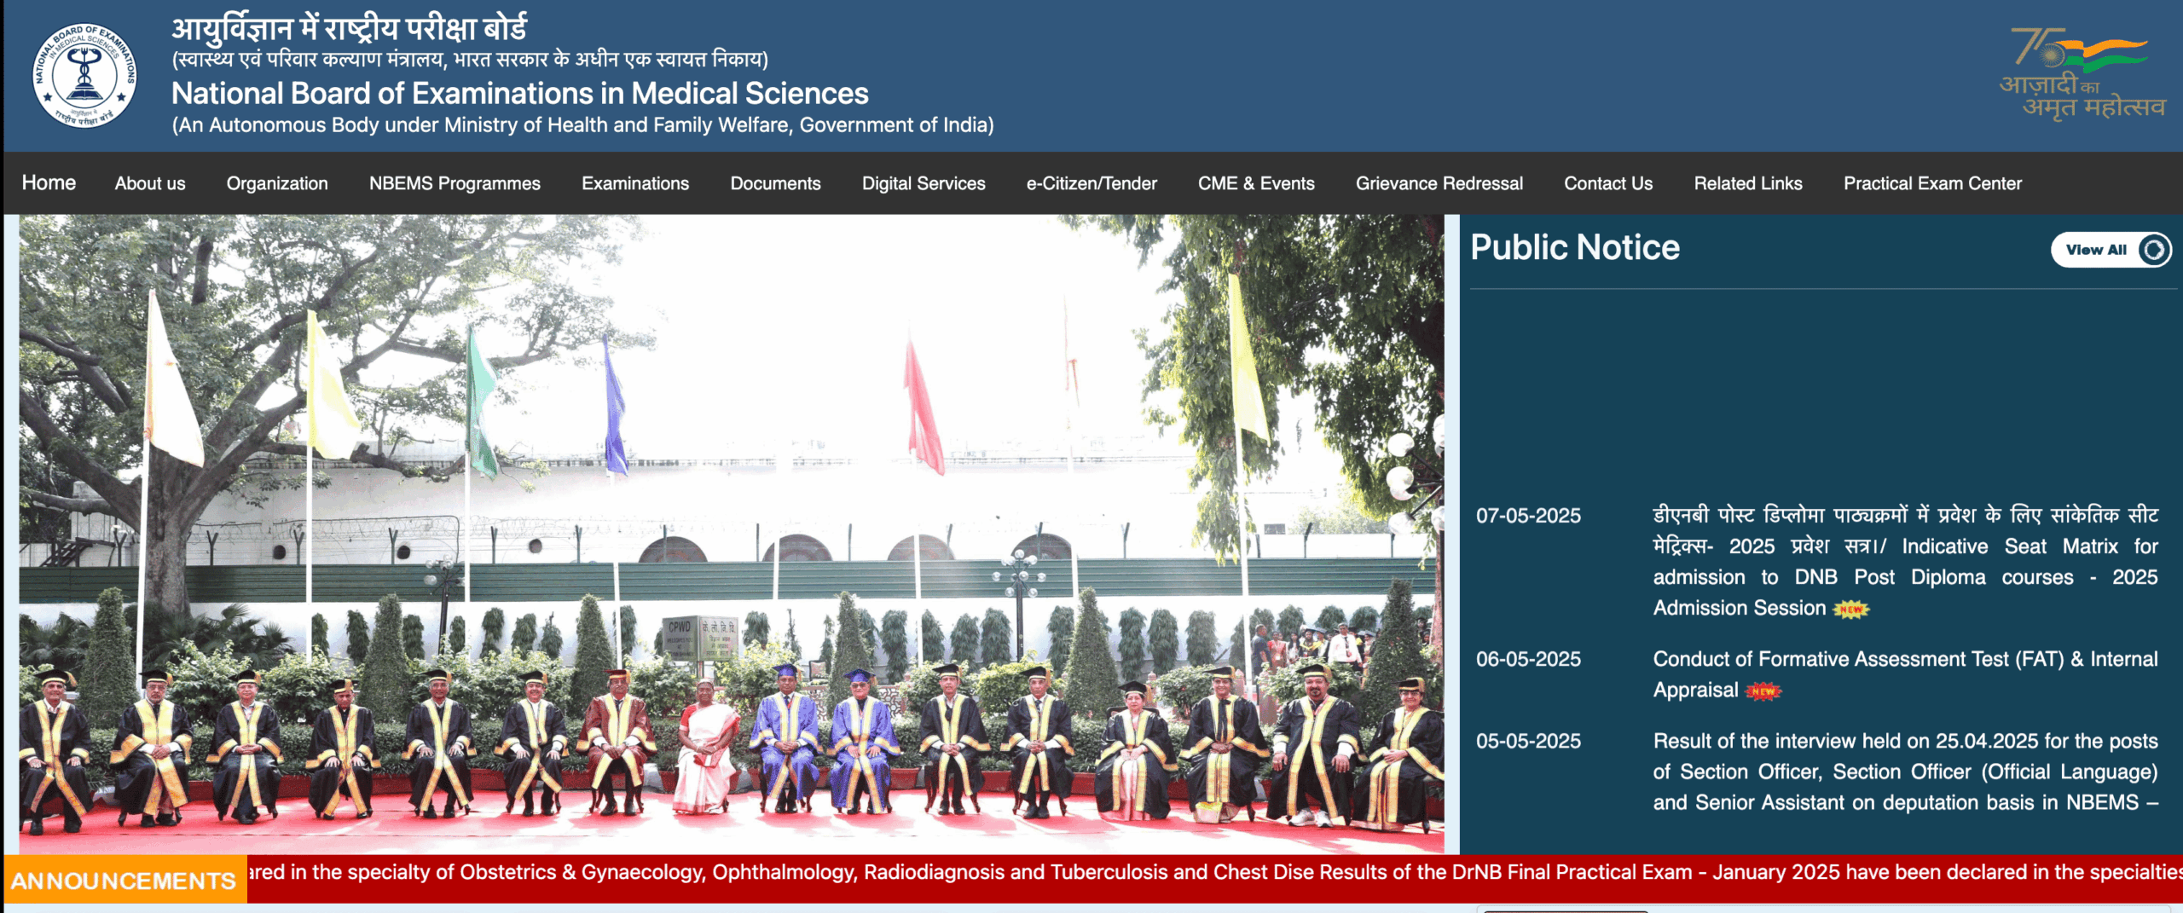The height and width of the screenshot is (913, 2183).
Task: Open the Organization menu
Action: coord(277,183)
